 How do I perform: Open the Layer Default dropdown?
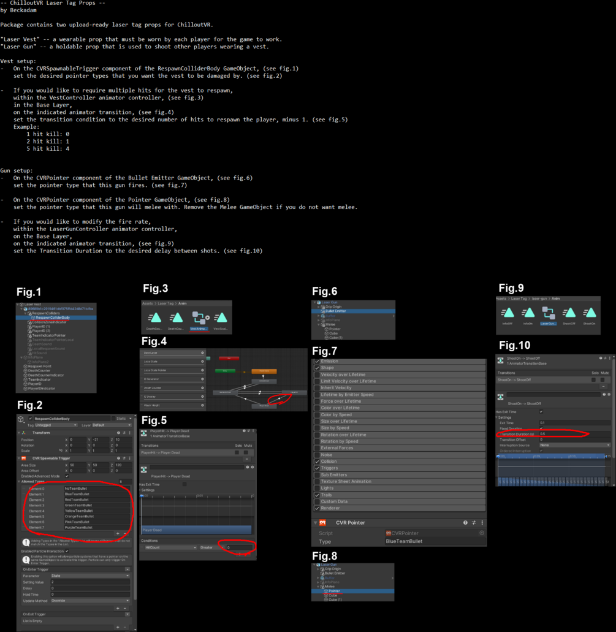(112, 425)
